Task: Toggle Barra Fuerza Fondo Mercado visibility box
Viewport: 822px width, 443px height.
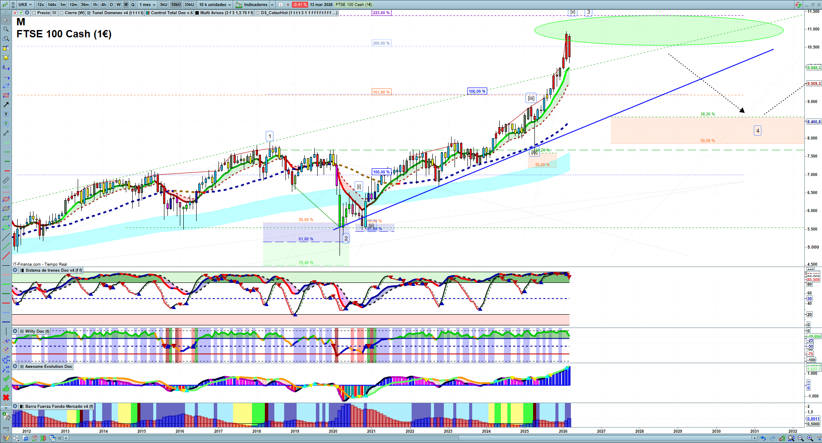Action: [22, 407]
